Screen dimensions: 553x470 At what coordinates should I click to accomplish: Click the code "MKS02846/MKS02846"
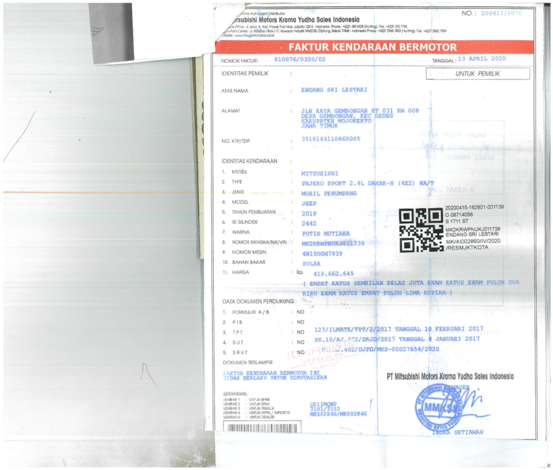(x=339, y=414)
